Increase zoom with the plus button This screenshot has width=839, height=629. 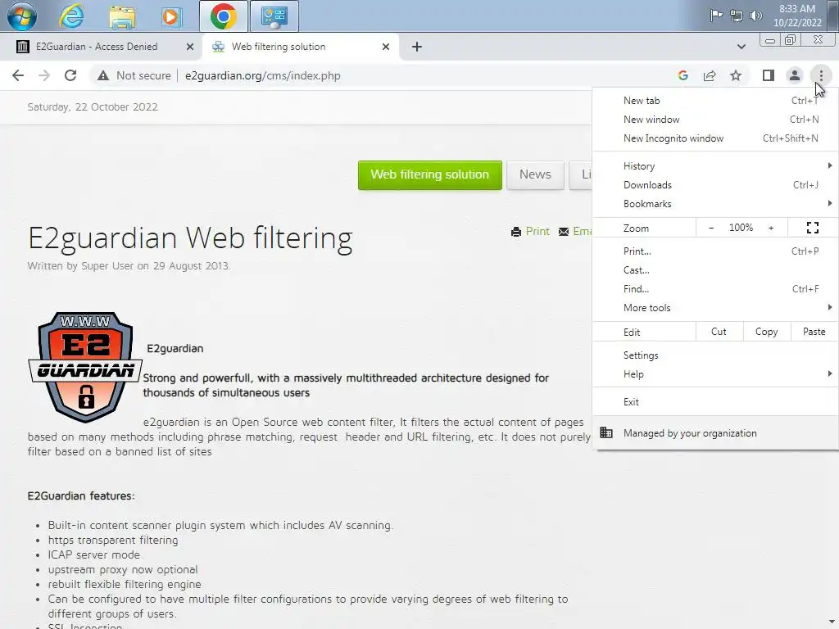coord(771,228)
